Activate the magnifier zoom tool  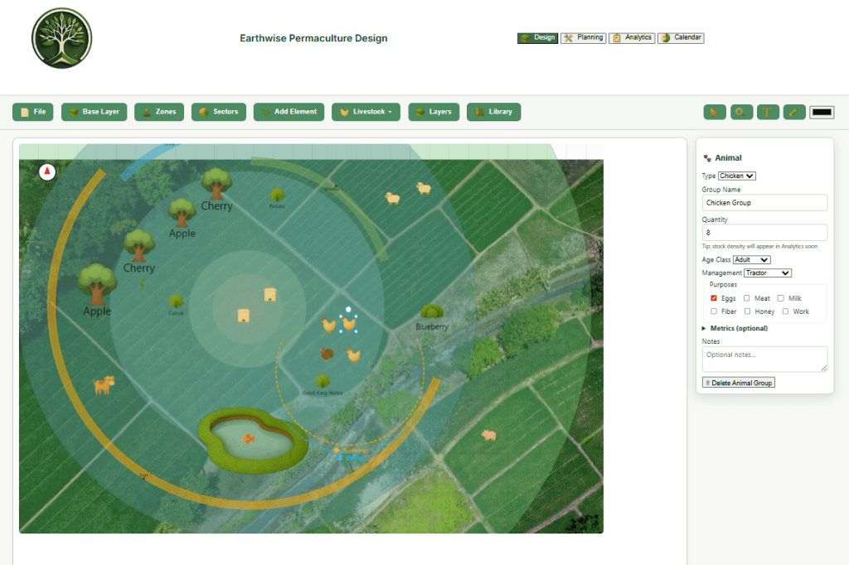pos(741,112)
